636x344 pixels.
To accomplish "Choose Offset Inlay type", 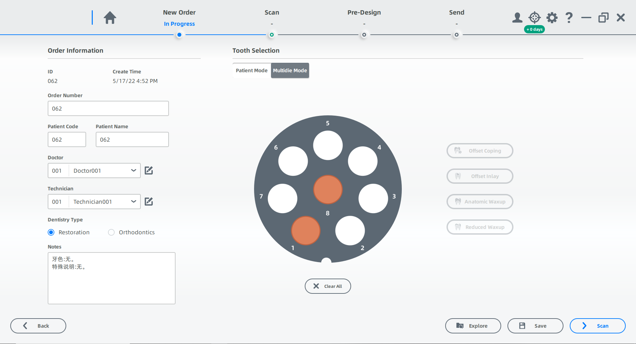I will tap(480, 176).
